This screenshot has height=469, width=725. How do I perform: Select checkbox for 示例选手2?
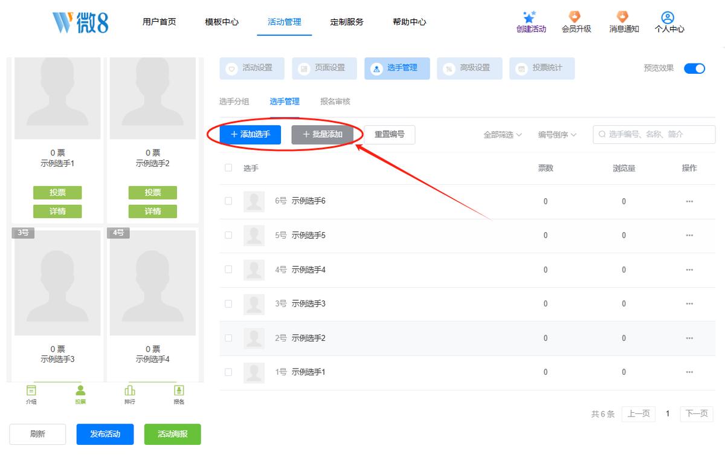coord(228,338)
